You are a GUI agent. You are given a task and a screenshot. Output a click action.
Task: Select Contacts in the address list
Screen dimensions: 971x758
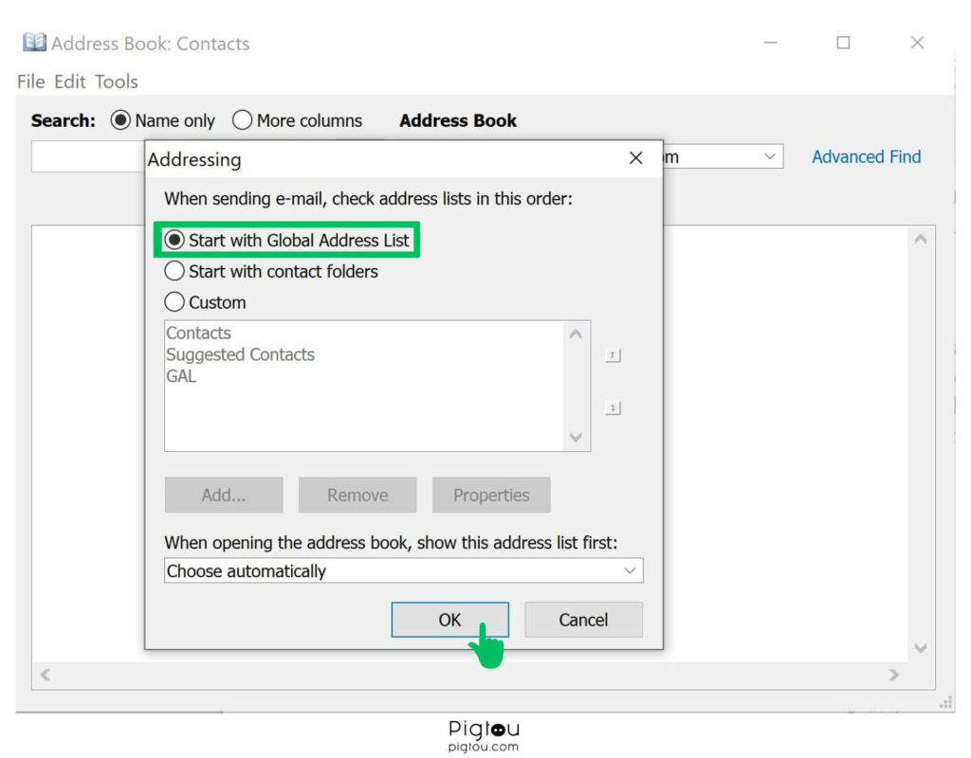(198, 333)
